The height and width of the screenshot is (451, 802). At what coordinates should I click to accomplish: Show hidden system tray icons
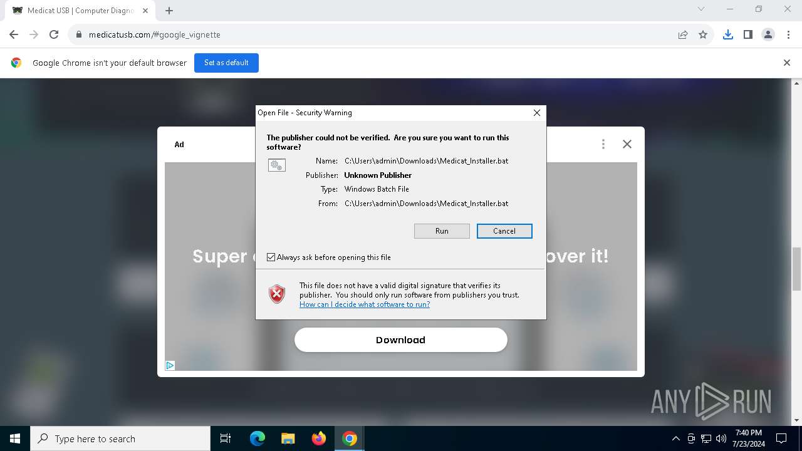tap(675, 438)
